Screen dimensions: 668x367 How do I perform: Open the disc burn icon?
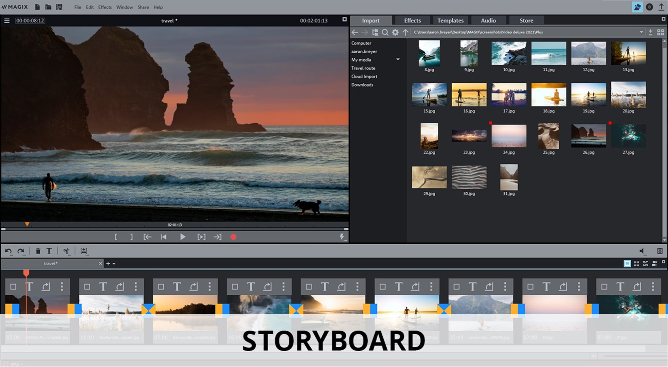(x=649, y=7)
